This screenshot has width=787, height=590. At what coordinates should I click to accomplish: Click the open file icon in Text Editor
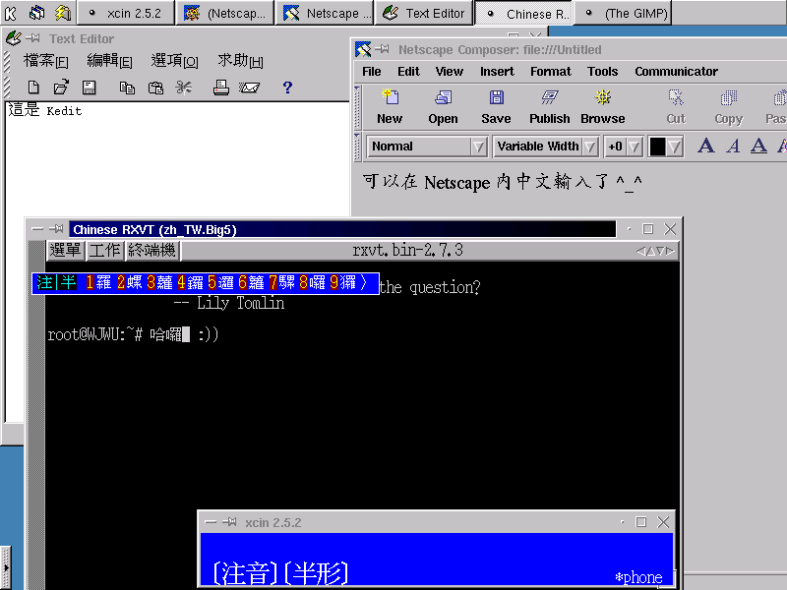61,88
